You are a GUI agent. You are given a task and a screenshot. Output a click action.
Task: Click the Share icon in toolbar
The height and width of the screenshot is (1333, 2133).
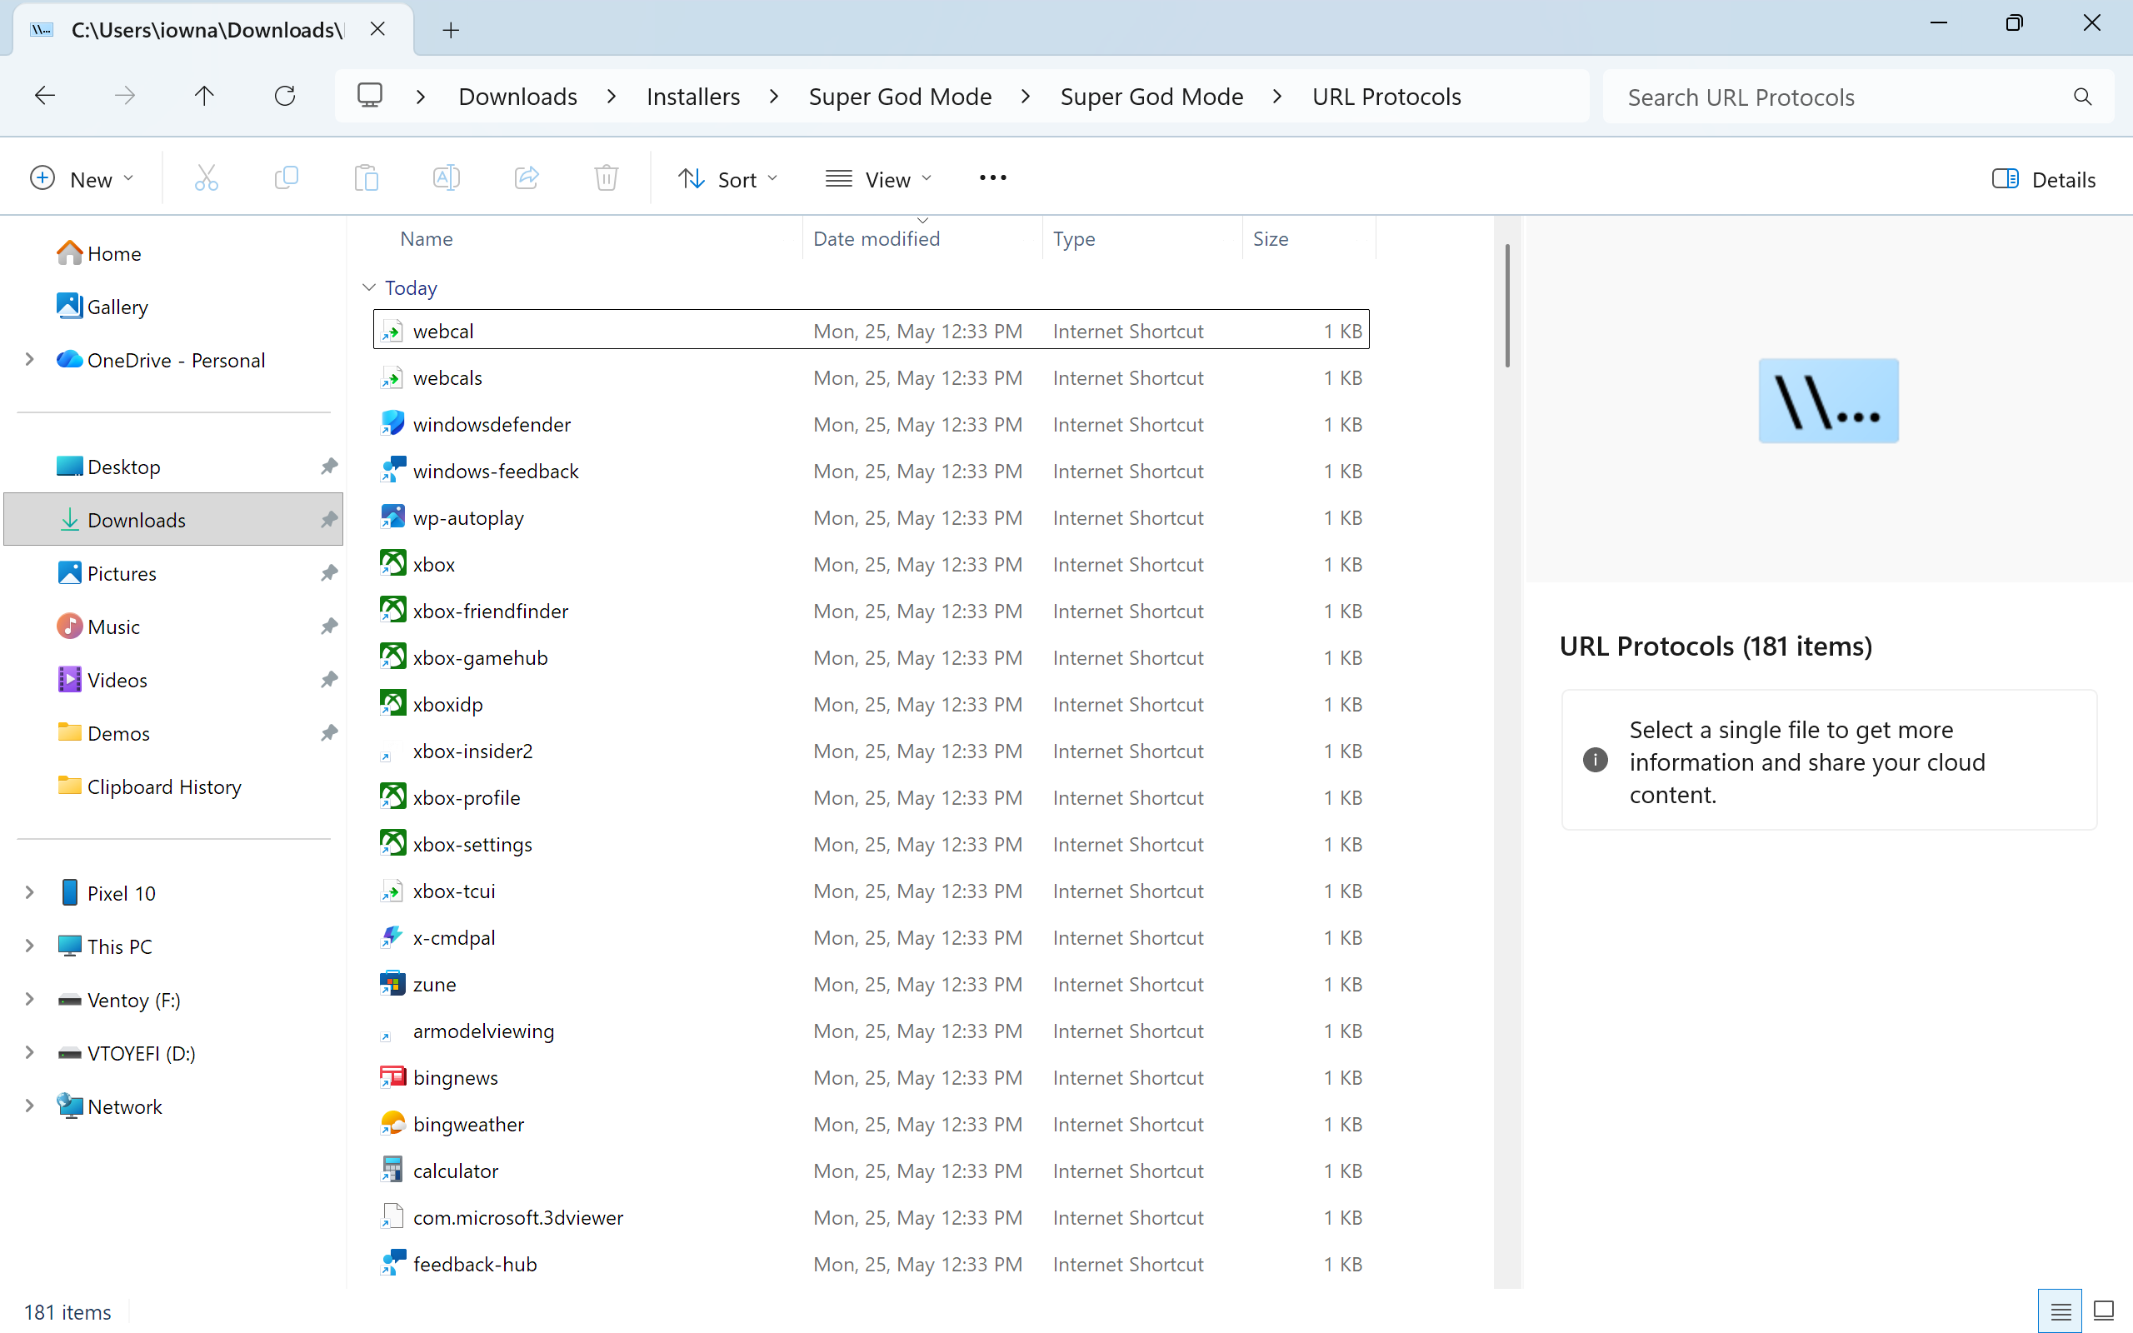(x=527, y=179)
